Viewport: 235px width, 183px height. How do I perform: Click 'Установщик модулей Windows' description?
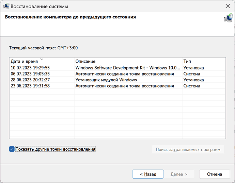pos(106,80)
